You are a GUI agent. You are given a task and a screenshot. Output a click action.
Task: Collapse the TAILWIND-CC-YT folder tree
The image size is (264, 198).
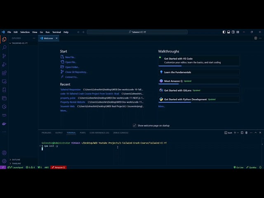click(x=19, y=43)
